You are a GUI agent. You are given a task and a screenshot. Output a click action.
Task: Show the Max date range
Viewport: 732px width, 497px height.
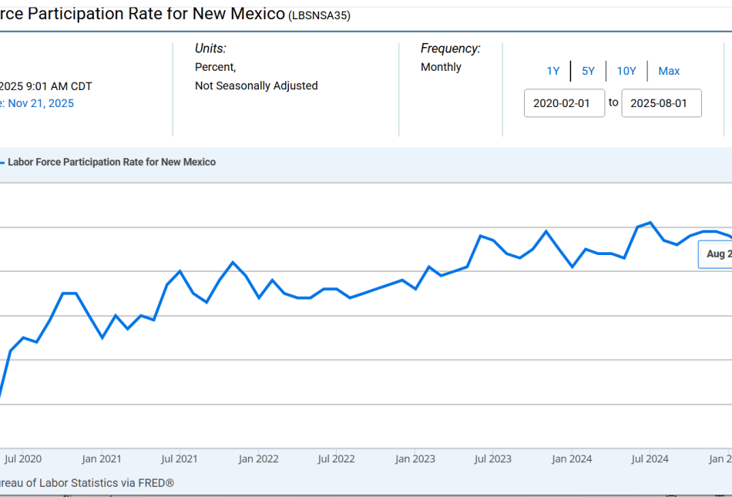pyautogui.click(x=669, y=71)
